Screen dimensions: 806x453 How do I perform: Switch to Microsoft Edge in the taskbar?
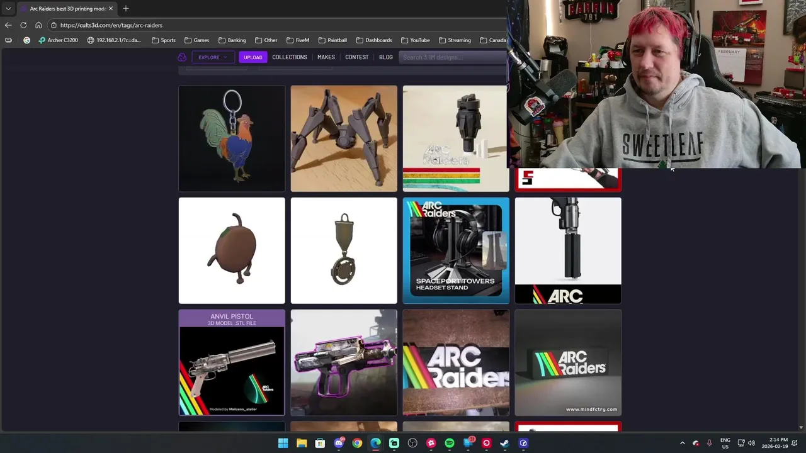click(x=375, y=443)
